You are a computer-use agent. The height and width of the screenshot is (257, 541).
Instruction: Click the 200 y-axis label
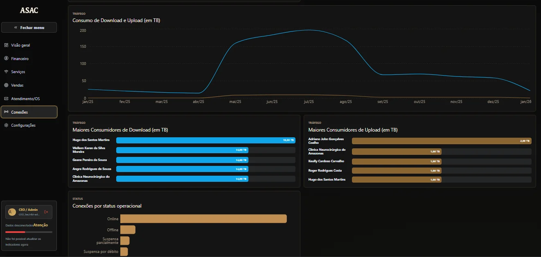83,31
